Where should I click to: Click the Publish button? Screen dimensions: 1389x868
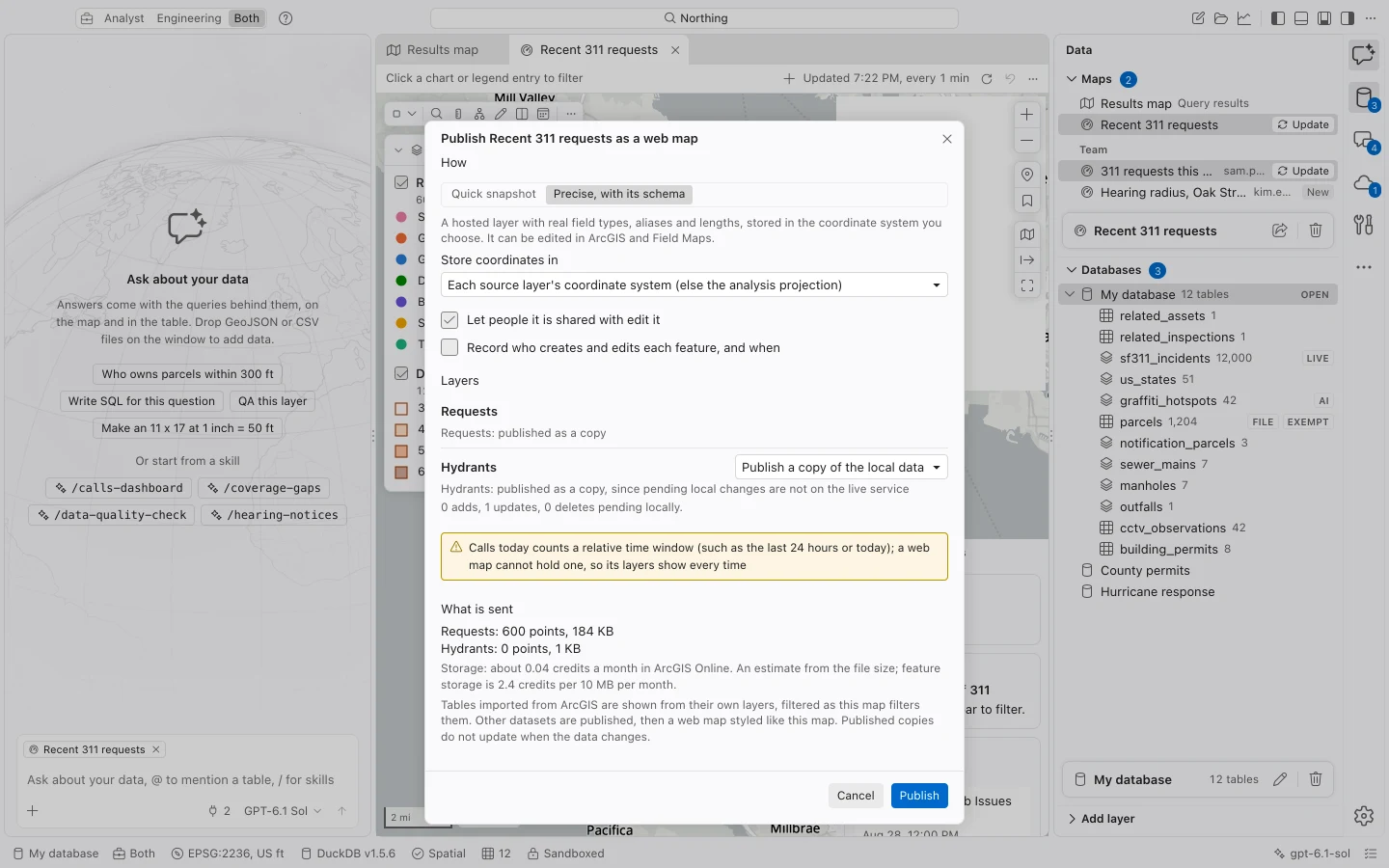coord(919,796)
